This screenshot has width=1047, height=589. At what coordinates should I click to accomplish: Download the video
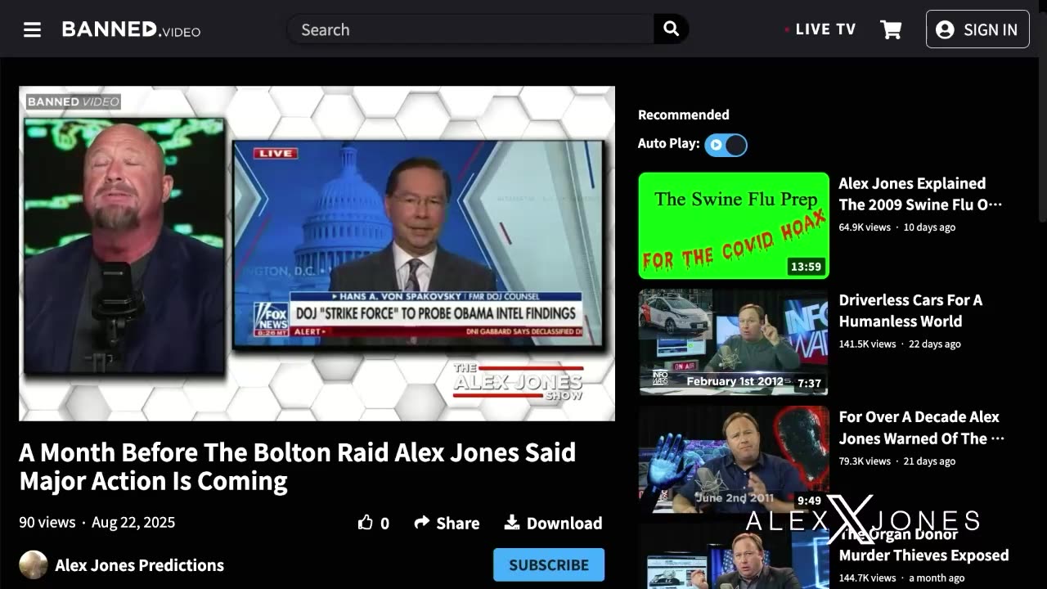click(553, 523)
